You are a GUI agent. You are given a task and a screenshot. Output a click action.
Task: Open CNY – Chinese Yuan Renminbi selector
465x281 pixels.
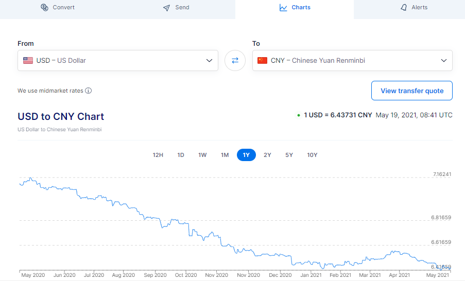(352, 60)
